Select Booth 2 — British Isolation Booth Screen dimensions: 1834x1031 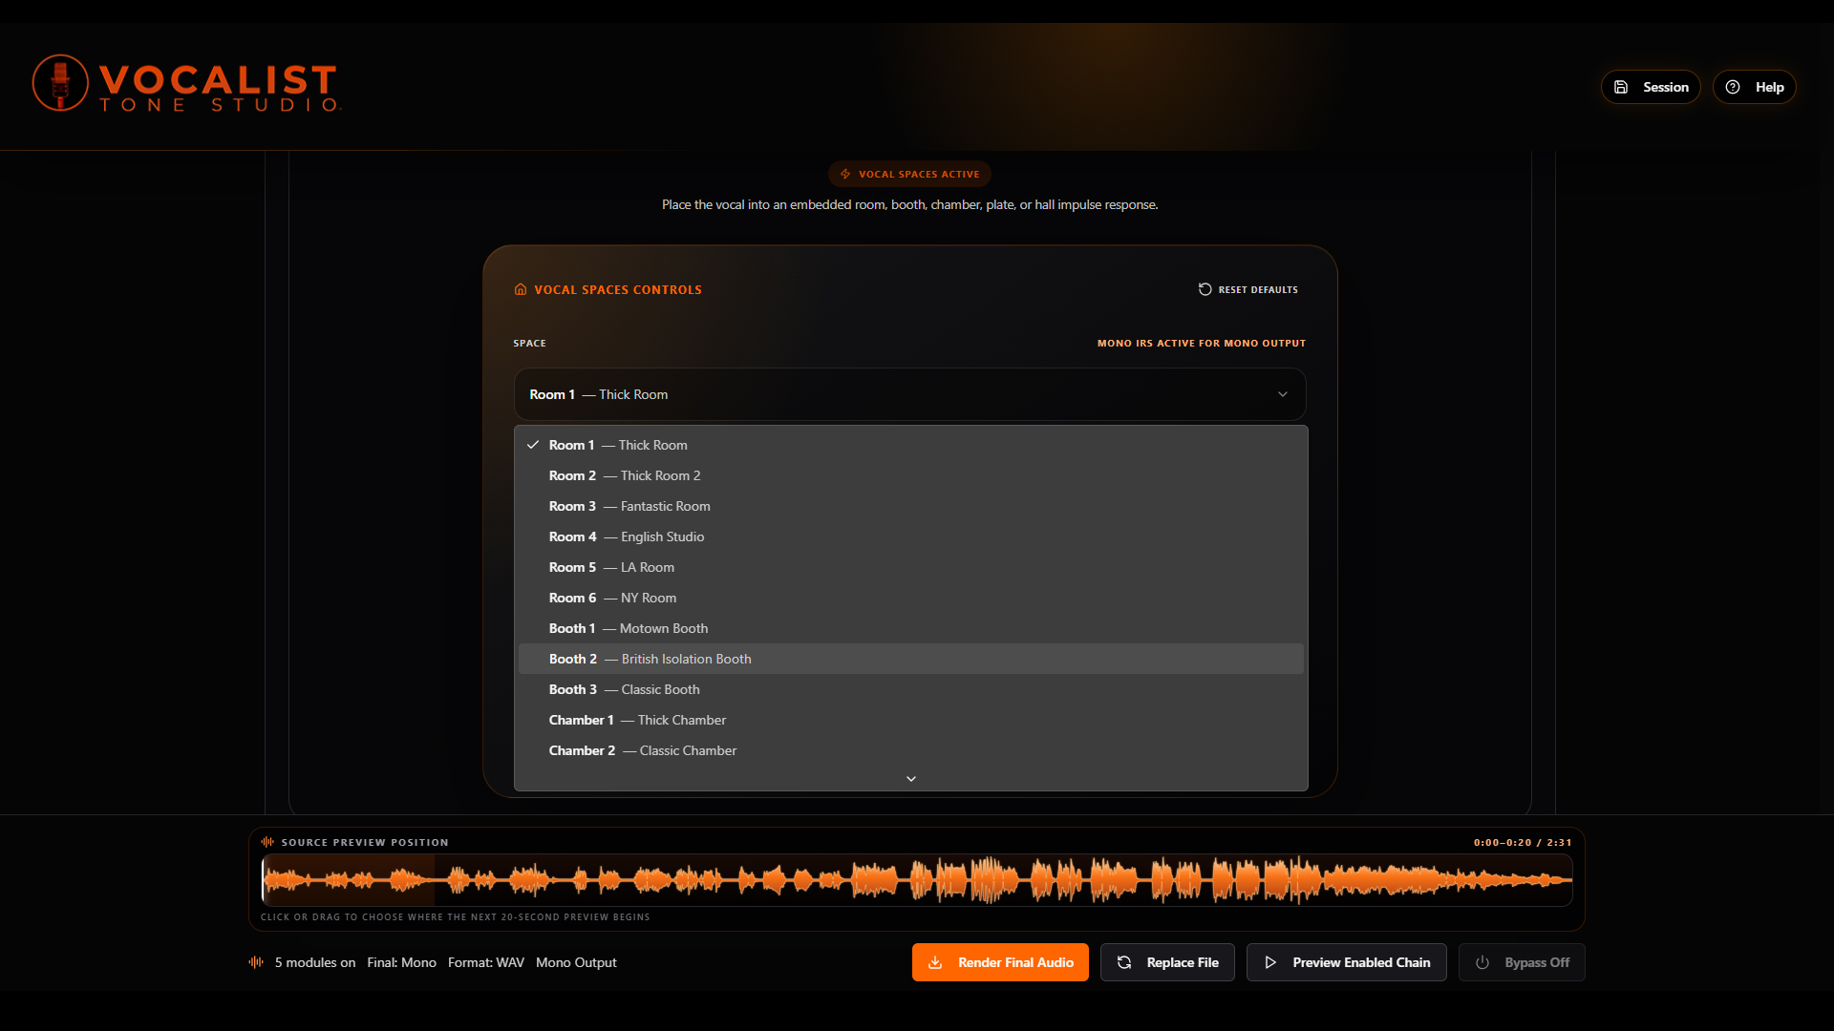911,659
